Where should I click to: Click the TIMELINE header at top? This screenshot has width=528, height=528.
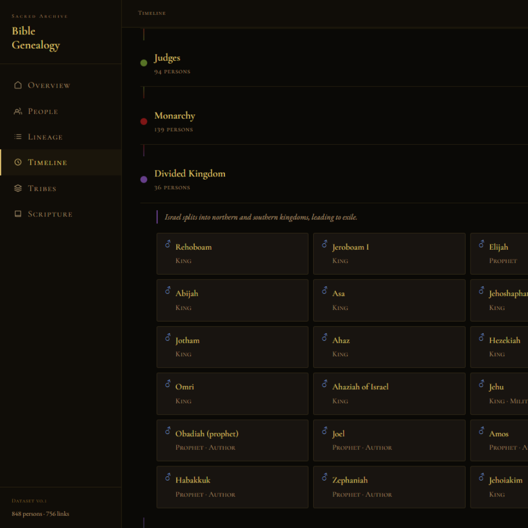(x=152, y=13)
